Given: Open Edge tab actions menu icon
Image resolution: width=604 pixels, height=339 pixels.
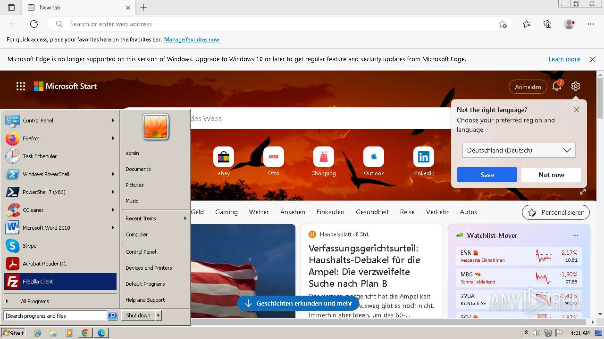Looking at the screenshot, I should click(x=11, y=8).
